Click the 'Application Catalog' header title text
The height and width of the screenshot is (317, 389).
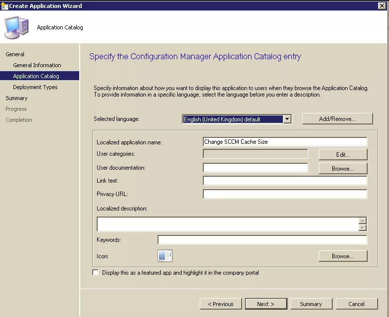point(60,27)
